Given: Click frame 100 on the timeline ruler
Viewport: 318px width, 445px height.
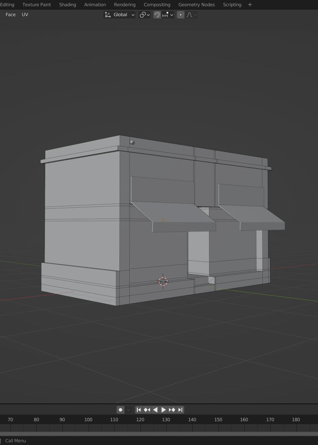Looking at the screenshot, I should click(88, 420).
